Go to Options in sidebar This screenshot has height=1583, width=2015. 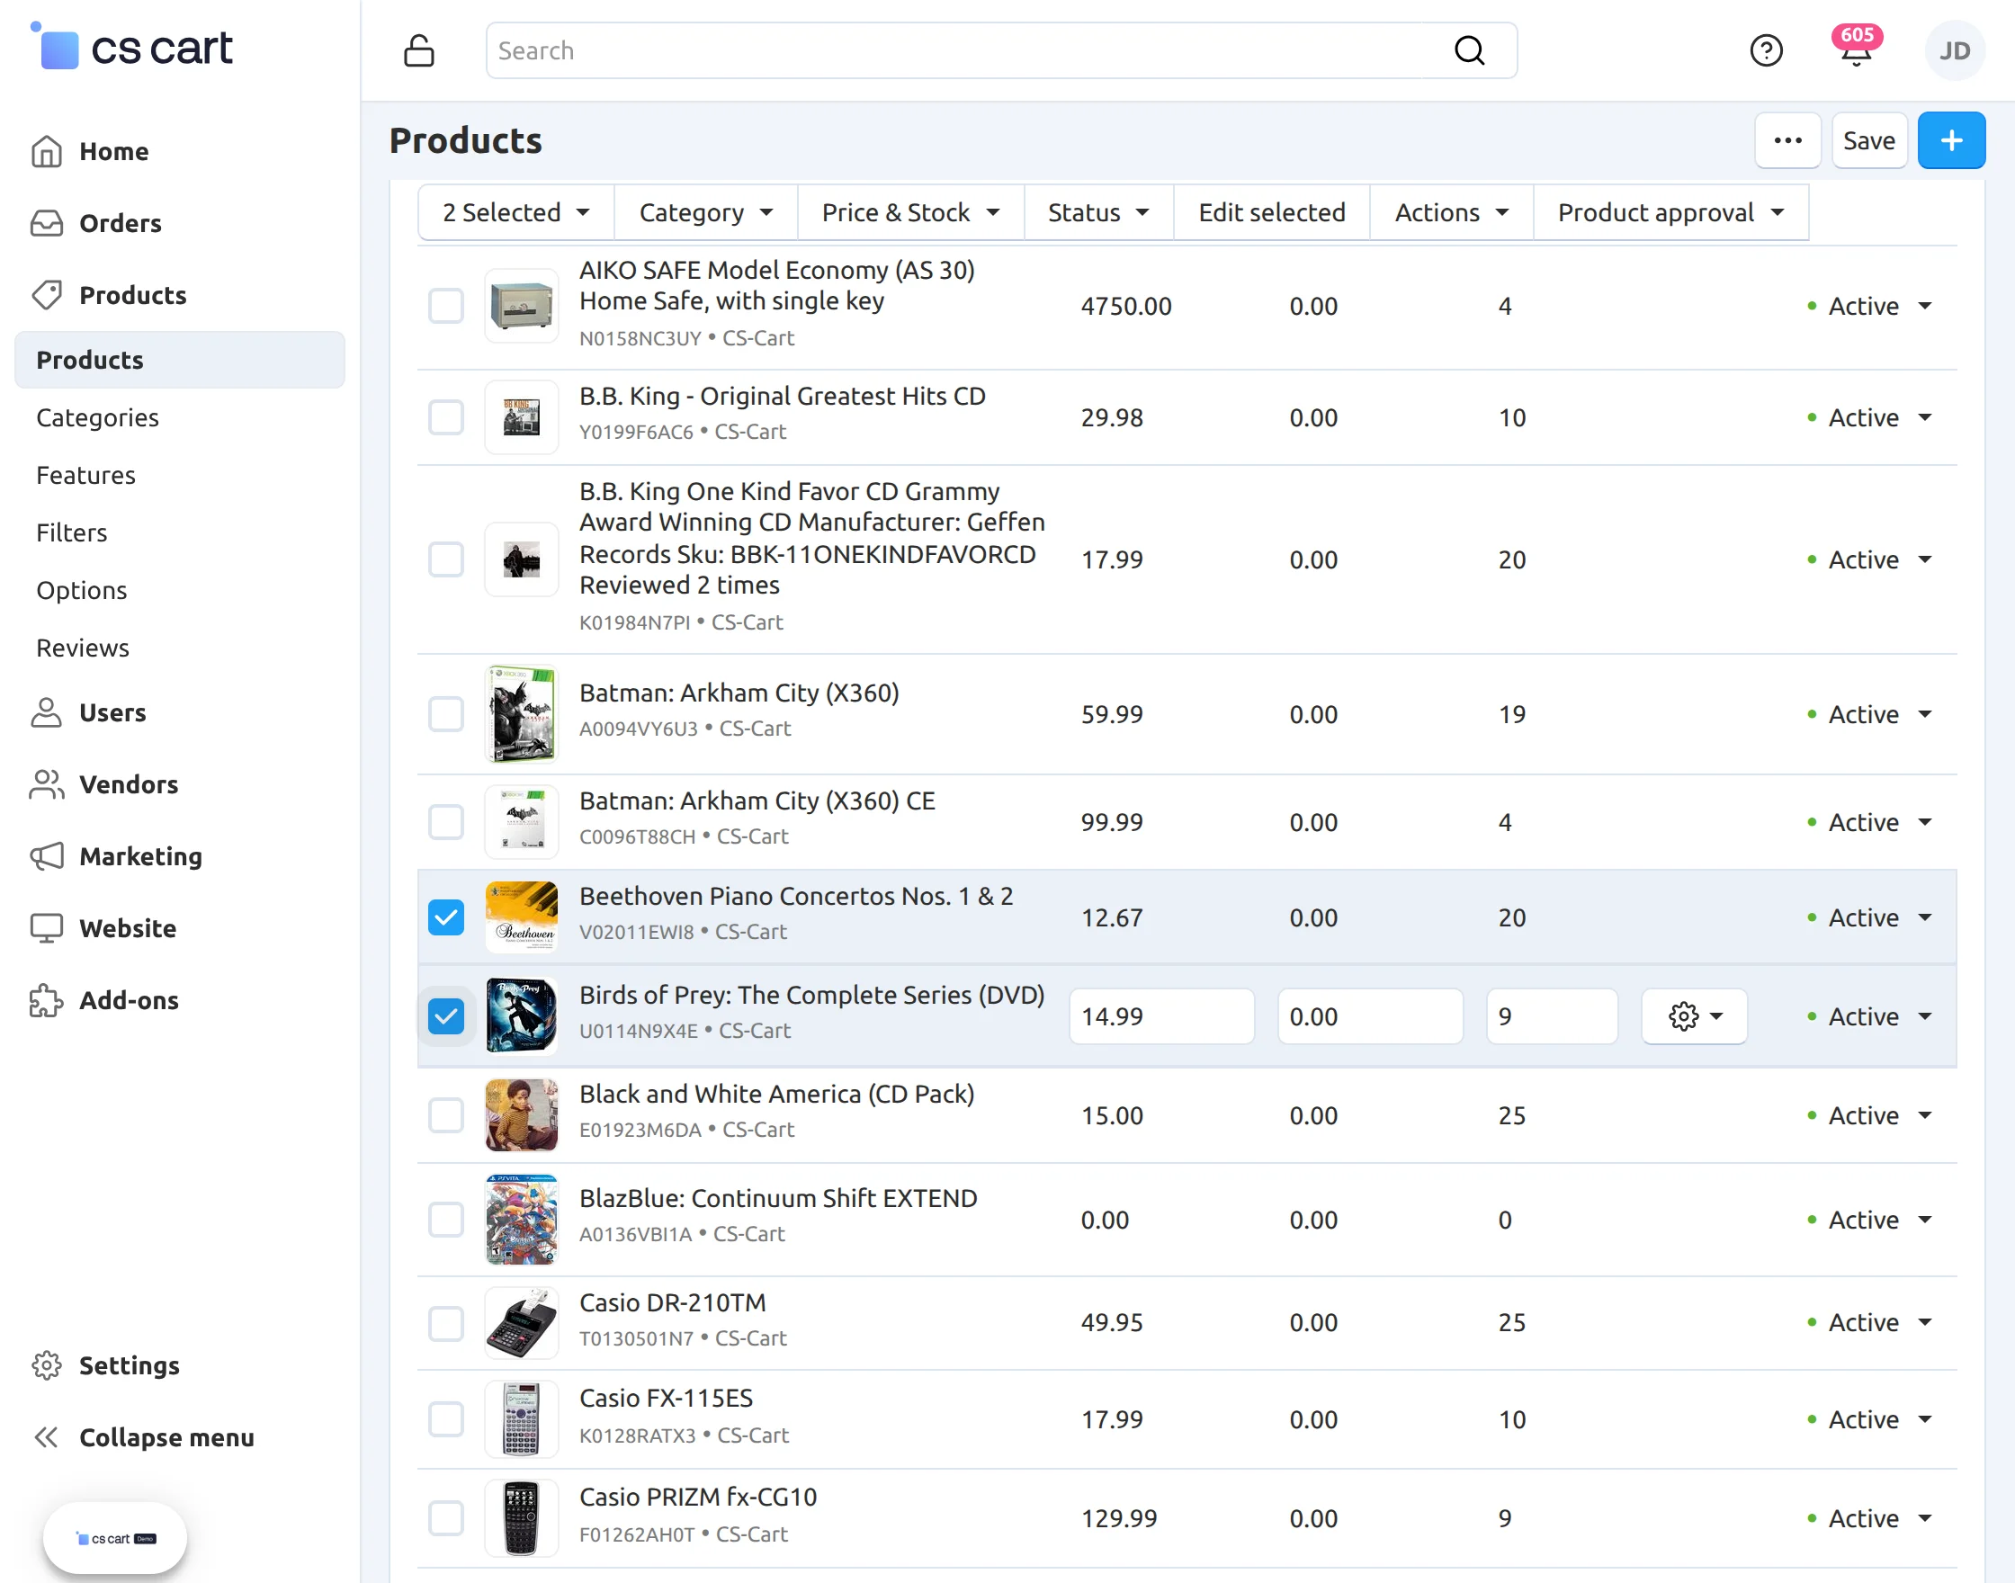82,590
